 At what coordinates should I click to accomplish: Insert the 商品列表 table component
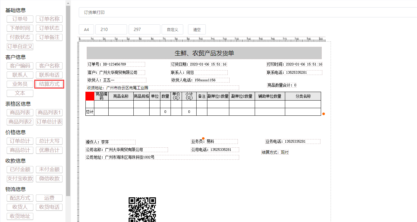click(x=20, y=113)
